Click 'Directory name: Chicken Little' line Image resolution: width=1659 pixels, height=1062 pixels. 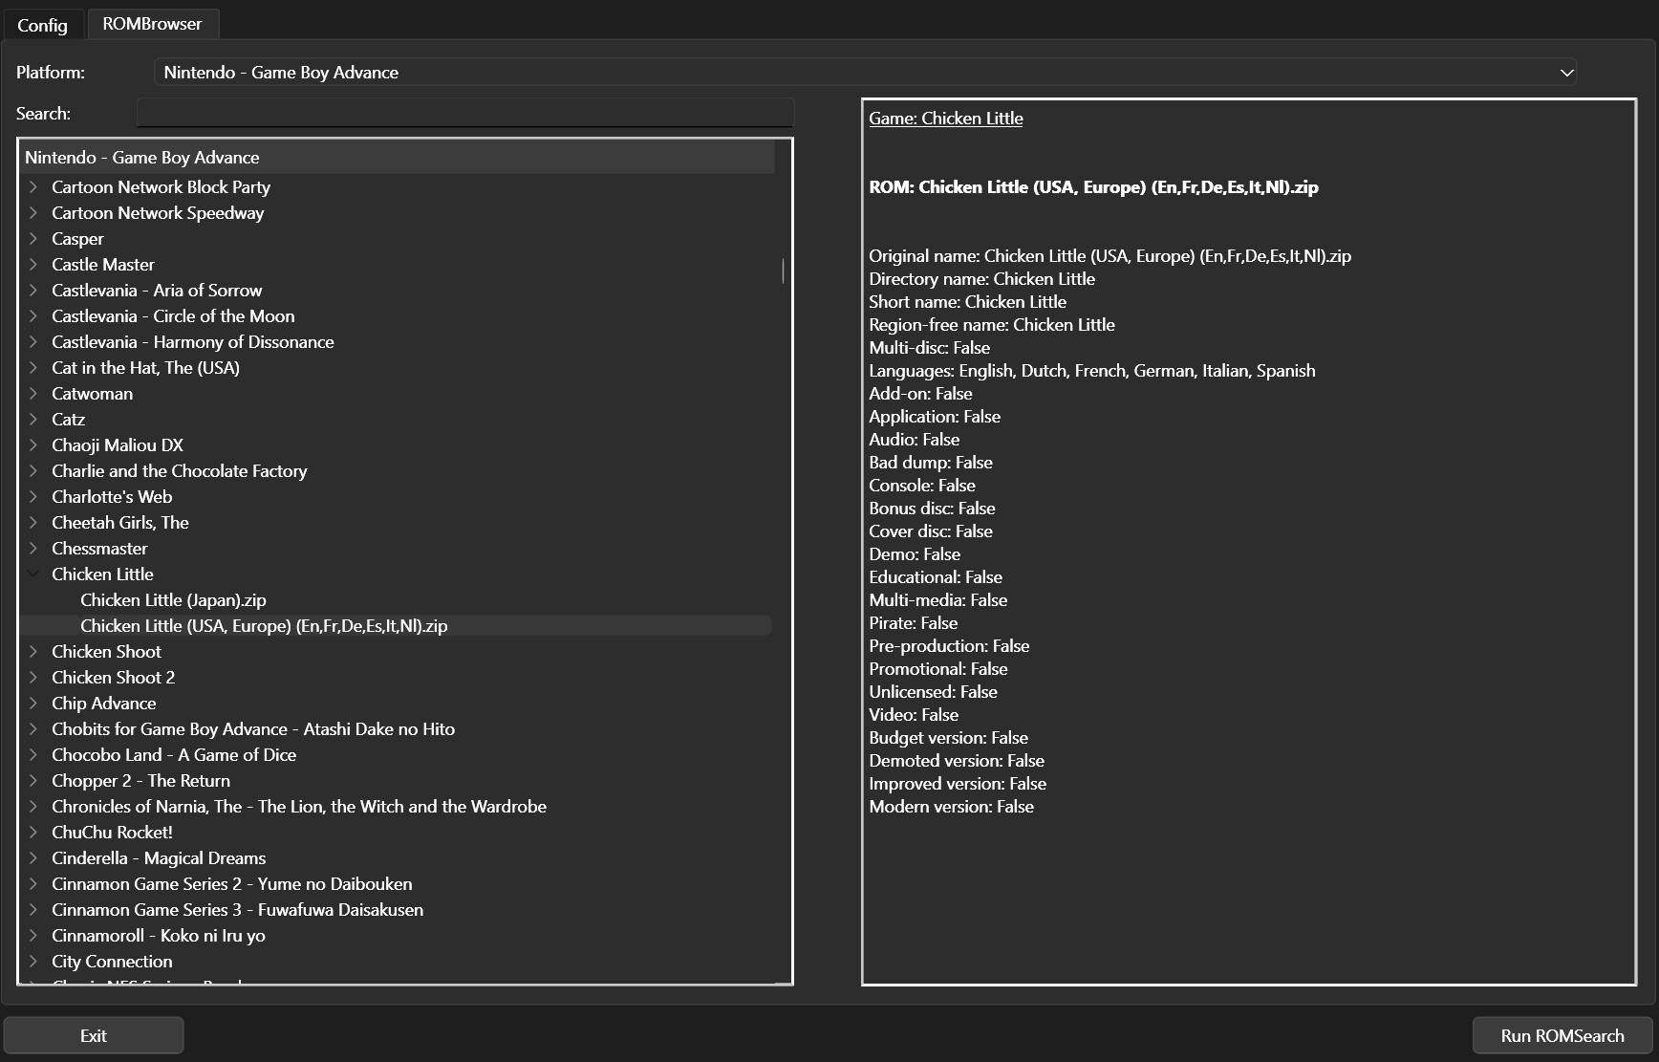point(981,279)
